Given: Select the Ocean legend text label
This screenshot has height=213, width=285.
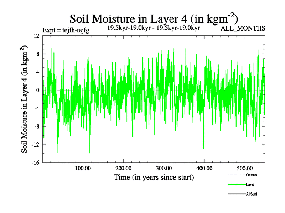Looking at the screenshot, I should pos(251,175).
